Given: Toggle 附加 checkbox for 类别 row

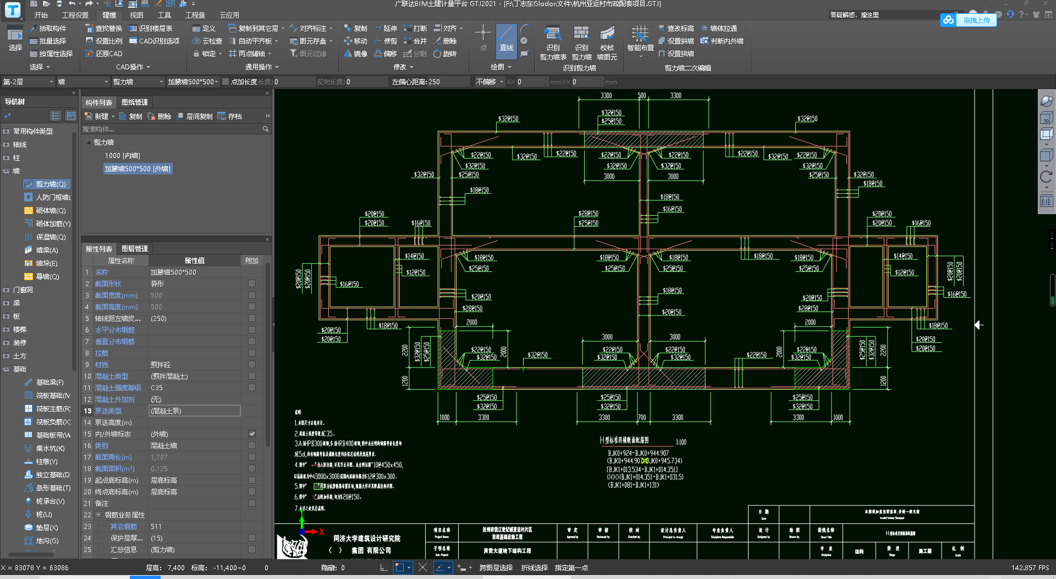Looking at the screenshot, I should tap(252, 445).
